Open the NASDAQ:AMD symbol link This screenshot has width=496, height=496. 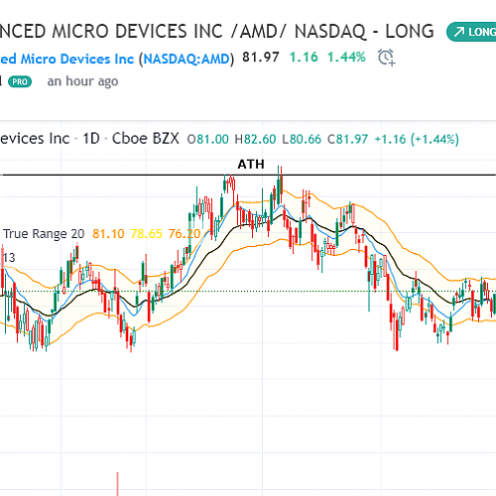[x=186, y=60]
